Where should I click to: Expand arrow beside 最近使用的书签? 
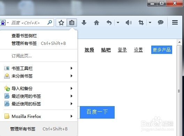pos(71,96)
